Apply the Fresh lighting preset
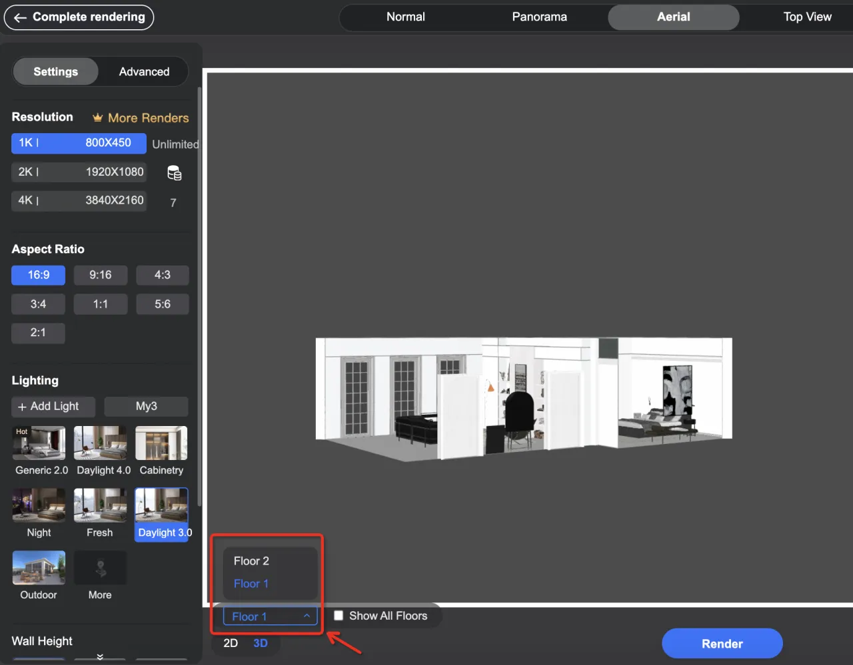 click(101, 506)
